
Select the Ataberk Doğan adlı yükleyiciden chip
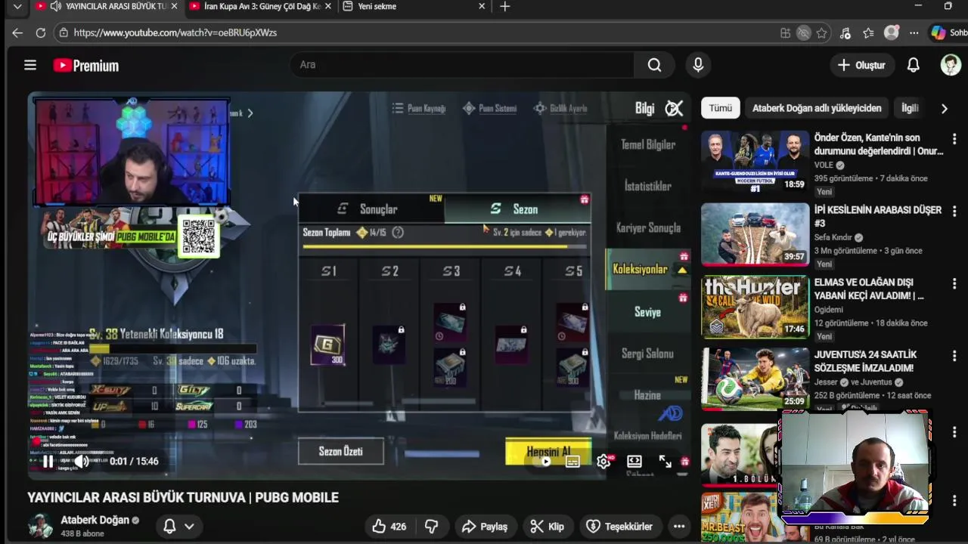coord(817,108)
